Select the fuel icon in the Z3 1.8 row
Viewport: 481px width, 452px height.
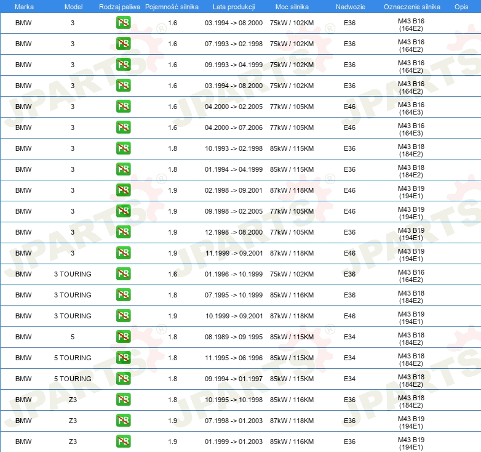[x=123, y=399]
